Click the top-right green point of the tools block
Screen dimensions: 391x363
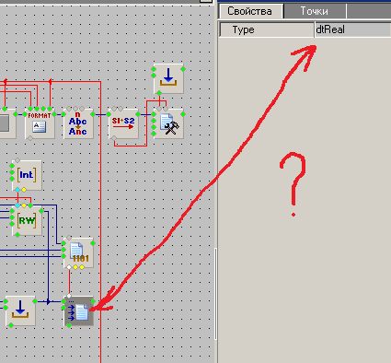(x=183, y=114)
